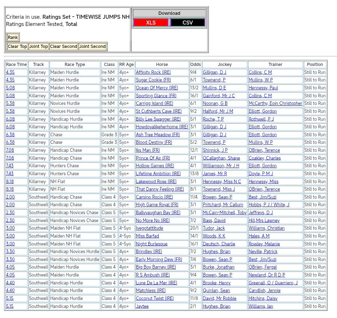Choose the Joint Second filter button
The width and height of the screenshot is (337, 318).
pyautogui.click(x=92, y=47)
